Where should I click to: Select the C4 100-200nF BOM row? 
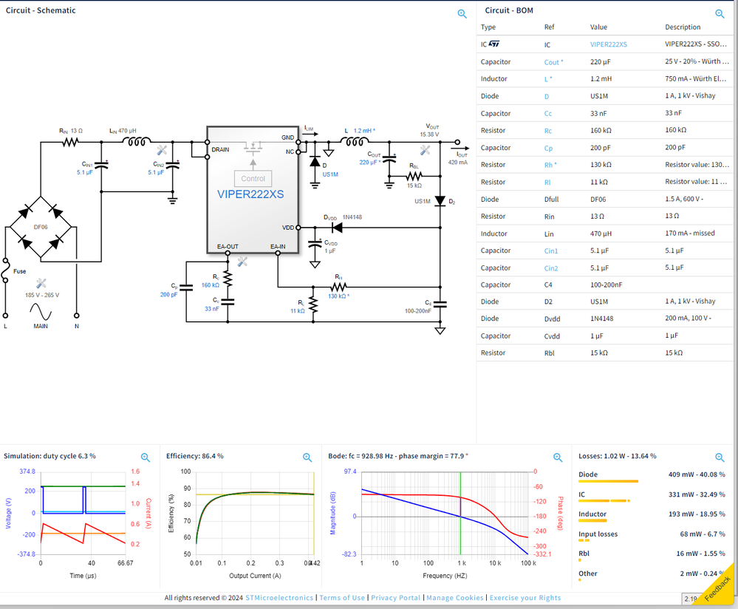(605, 285)
